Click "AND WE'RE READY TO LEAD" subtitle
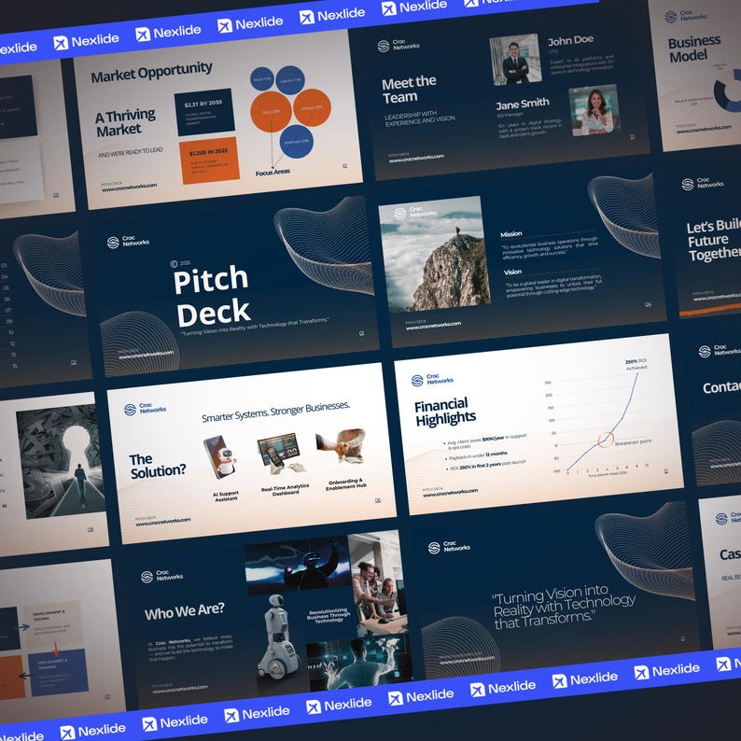Image resolution: width=741 pixels, height=741 pixels. [x=131, y=152]
